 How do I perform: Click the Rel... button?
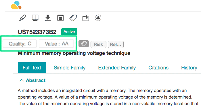pos(116,45)
